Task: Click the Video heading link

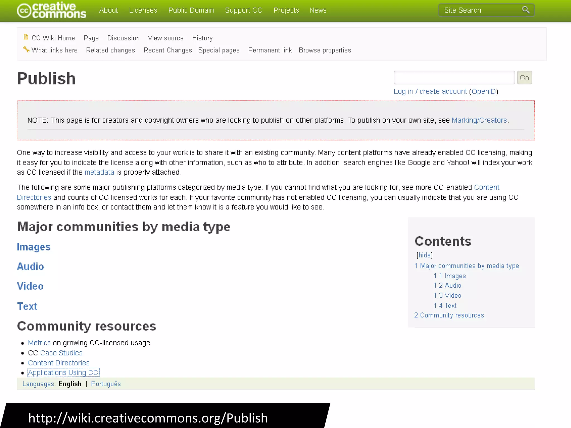Action: 30,286
